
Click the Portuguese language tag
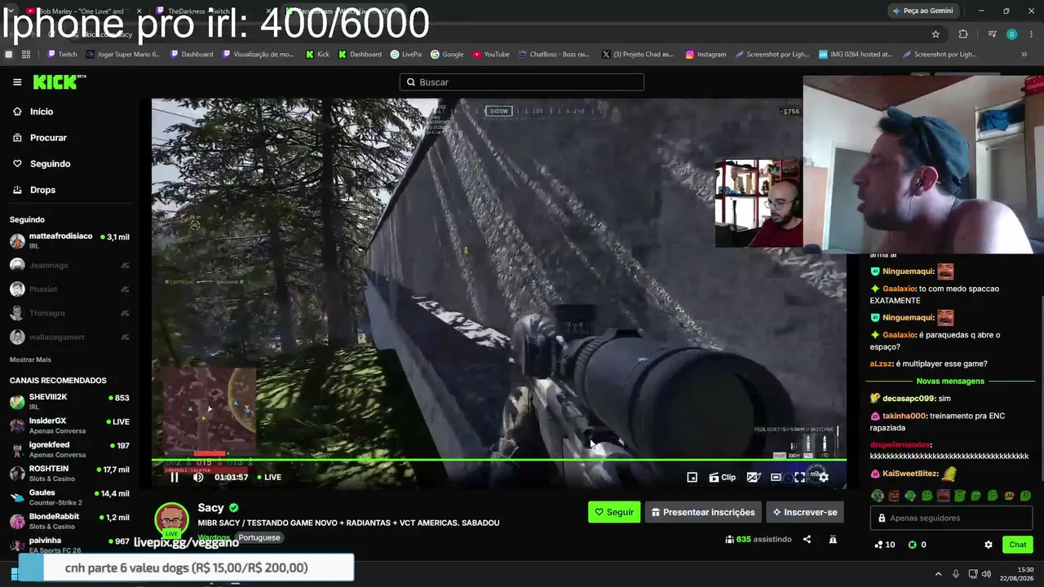[259, 538]
